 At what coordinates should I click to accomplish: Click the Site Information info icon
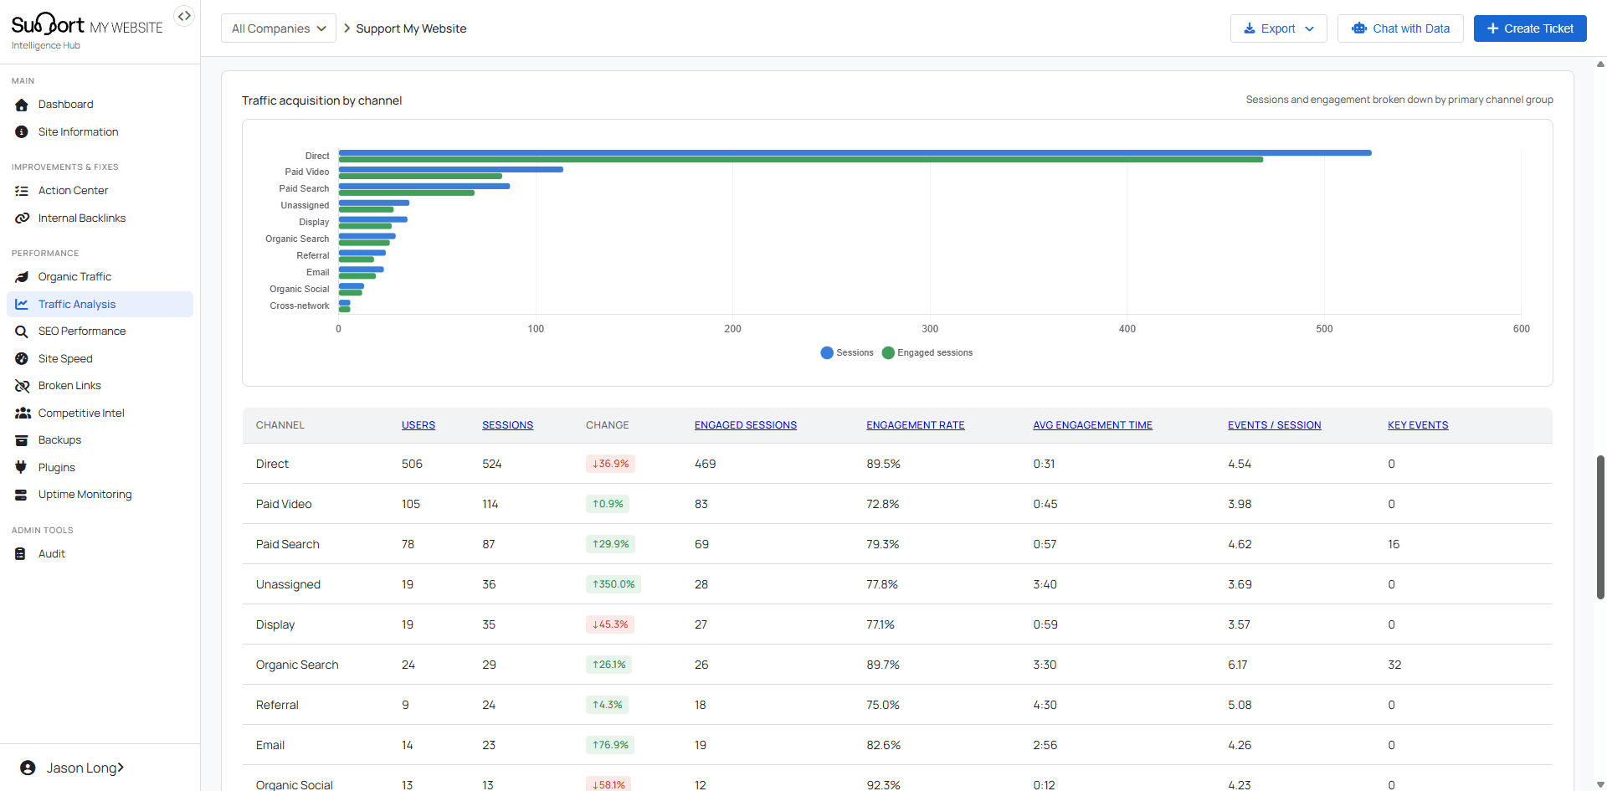(22, 132)
